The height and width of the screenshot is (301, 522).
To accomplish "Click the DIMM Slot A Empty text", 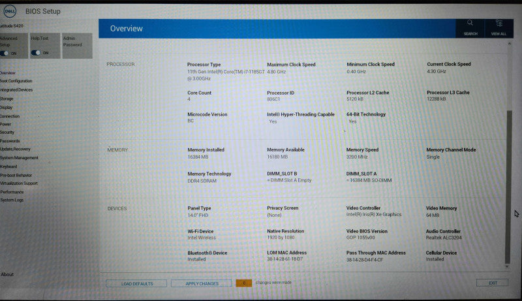I will click(x=289, y=180).
